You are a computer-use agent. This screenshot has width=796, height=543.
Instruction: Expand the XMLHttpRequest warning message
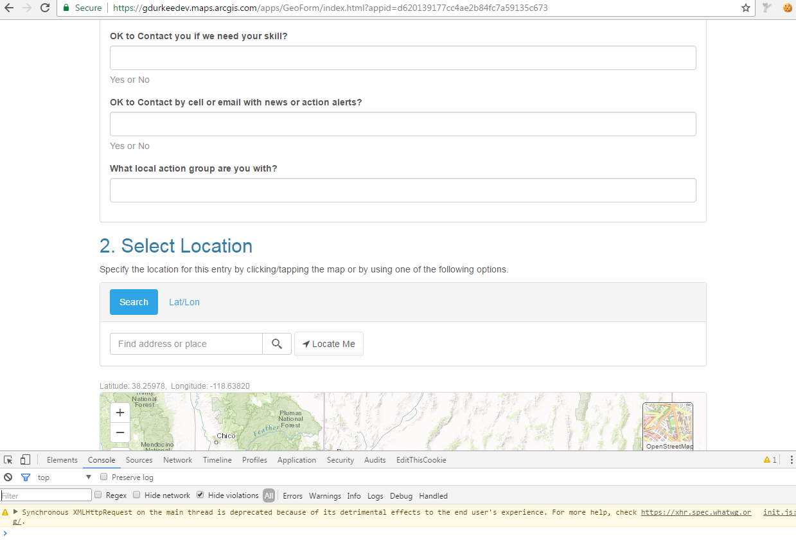pyautogui.click(x=15, y=512)
